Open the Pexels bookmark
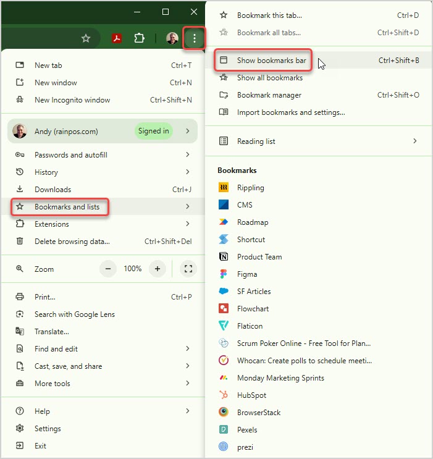The height and width of the screenshot is (459, 433). pos(319,429)
